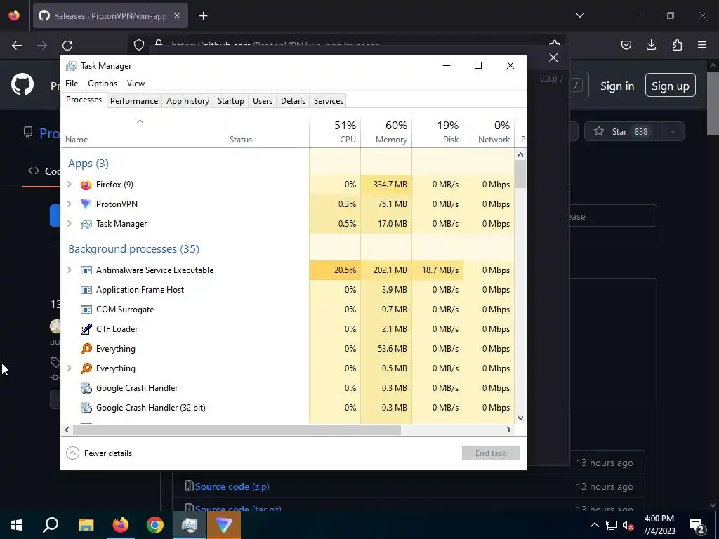Open Google Chrome from the taskbar

[155, 525]
